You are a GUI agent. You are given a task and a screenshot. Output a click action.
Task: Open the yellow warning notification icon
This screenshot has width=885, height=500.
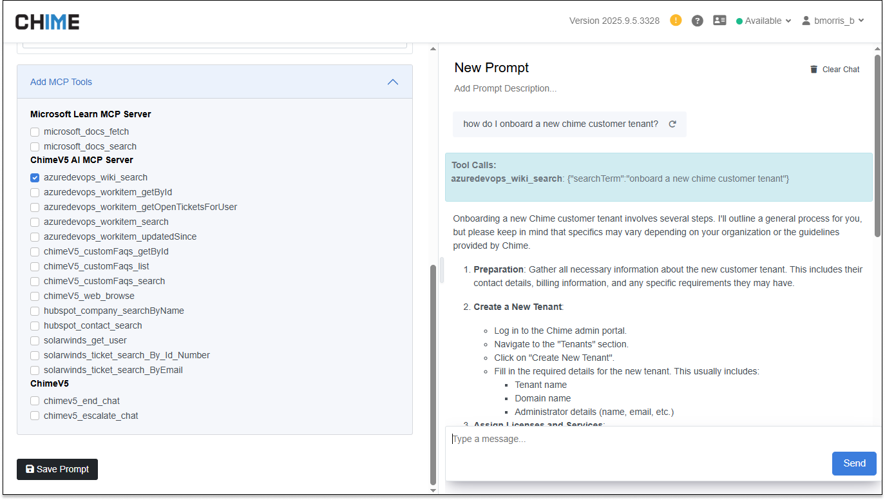[x=676, y=20]
